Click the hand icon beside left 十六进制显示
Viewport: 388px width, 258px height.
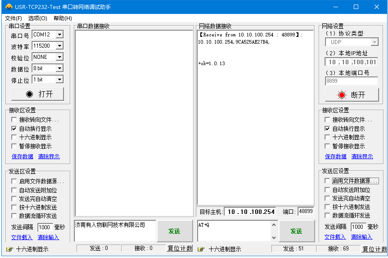[9, 249]
